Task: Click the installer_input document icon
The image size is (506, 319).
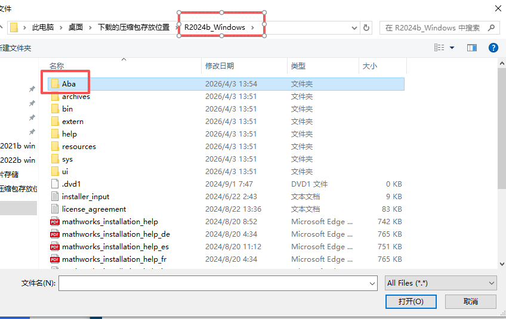Action: click(55, 196)
